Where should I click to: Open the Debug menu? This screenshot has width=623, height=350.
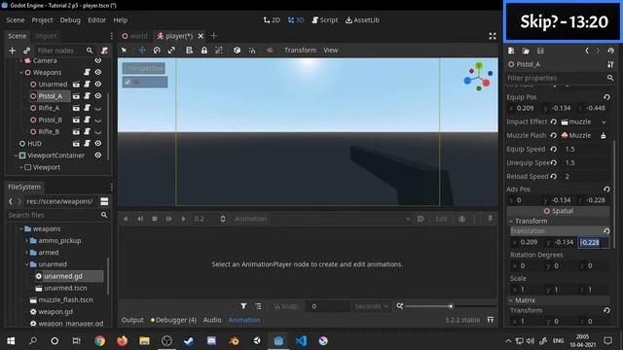(70, 19)
